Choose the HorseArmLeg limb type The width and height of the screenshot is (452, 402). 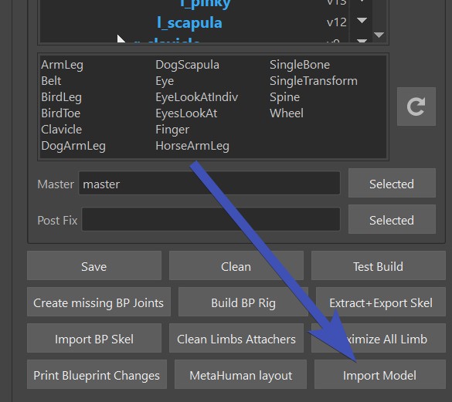192,146
